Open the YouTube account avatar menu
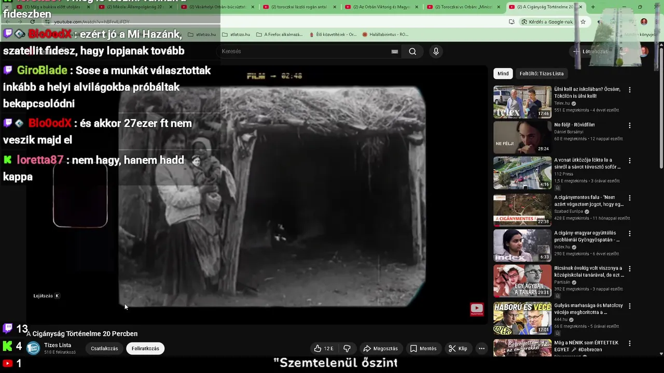This screenshot has width=664, height=373. [x=644, y=51]
